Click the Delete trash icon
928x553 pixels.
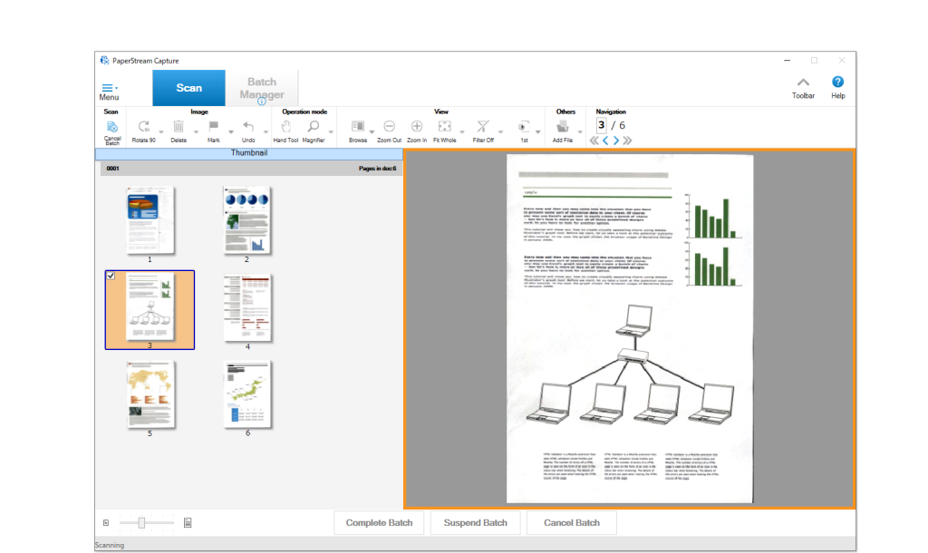[x=179, y=127]
